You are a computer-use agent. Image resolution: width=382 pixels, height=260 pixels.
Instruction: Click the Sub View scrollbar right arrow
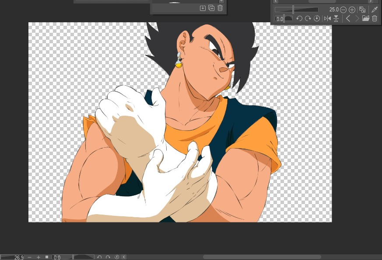pos(371,1)
